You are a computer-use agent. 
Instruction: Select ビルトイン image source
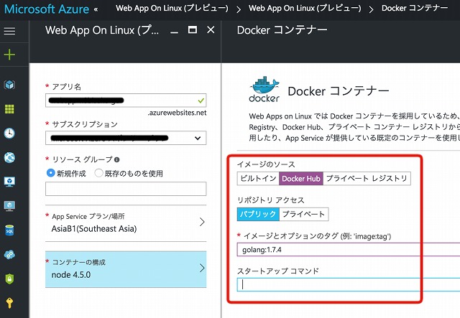(258, 179)
